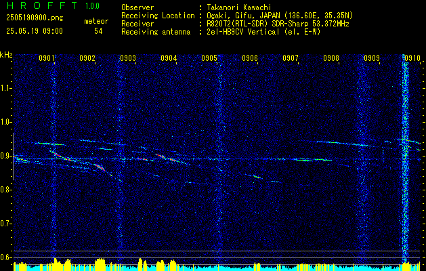Click the Receiver label
The width and height of the screenshot is (426, 271).
click(x=137, y=24)
